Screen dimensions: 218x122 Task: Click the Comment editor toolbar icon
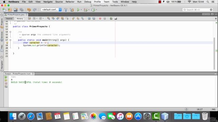point(111,18)
